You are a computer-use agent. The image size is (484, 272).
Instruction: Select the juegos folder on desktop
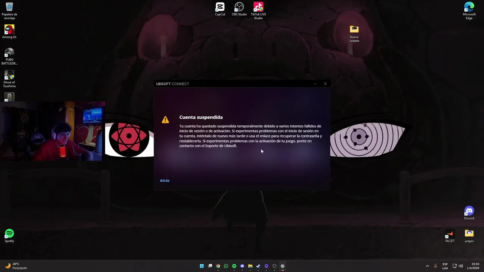(x=469, y=236)
